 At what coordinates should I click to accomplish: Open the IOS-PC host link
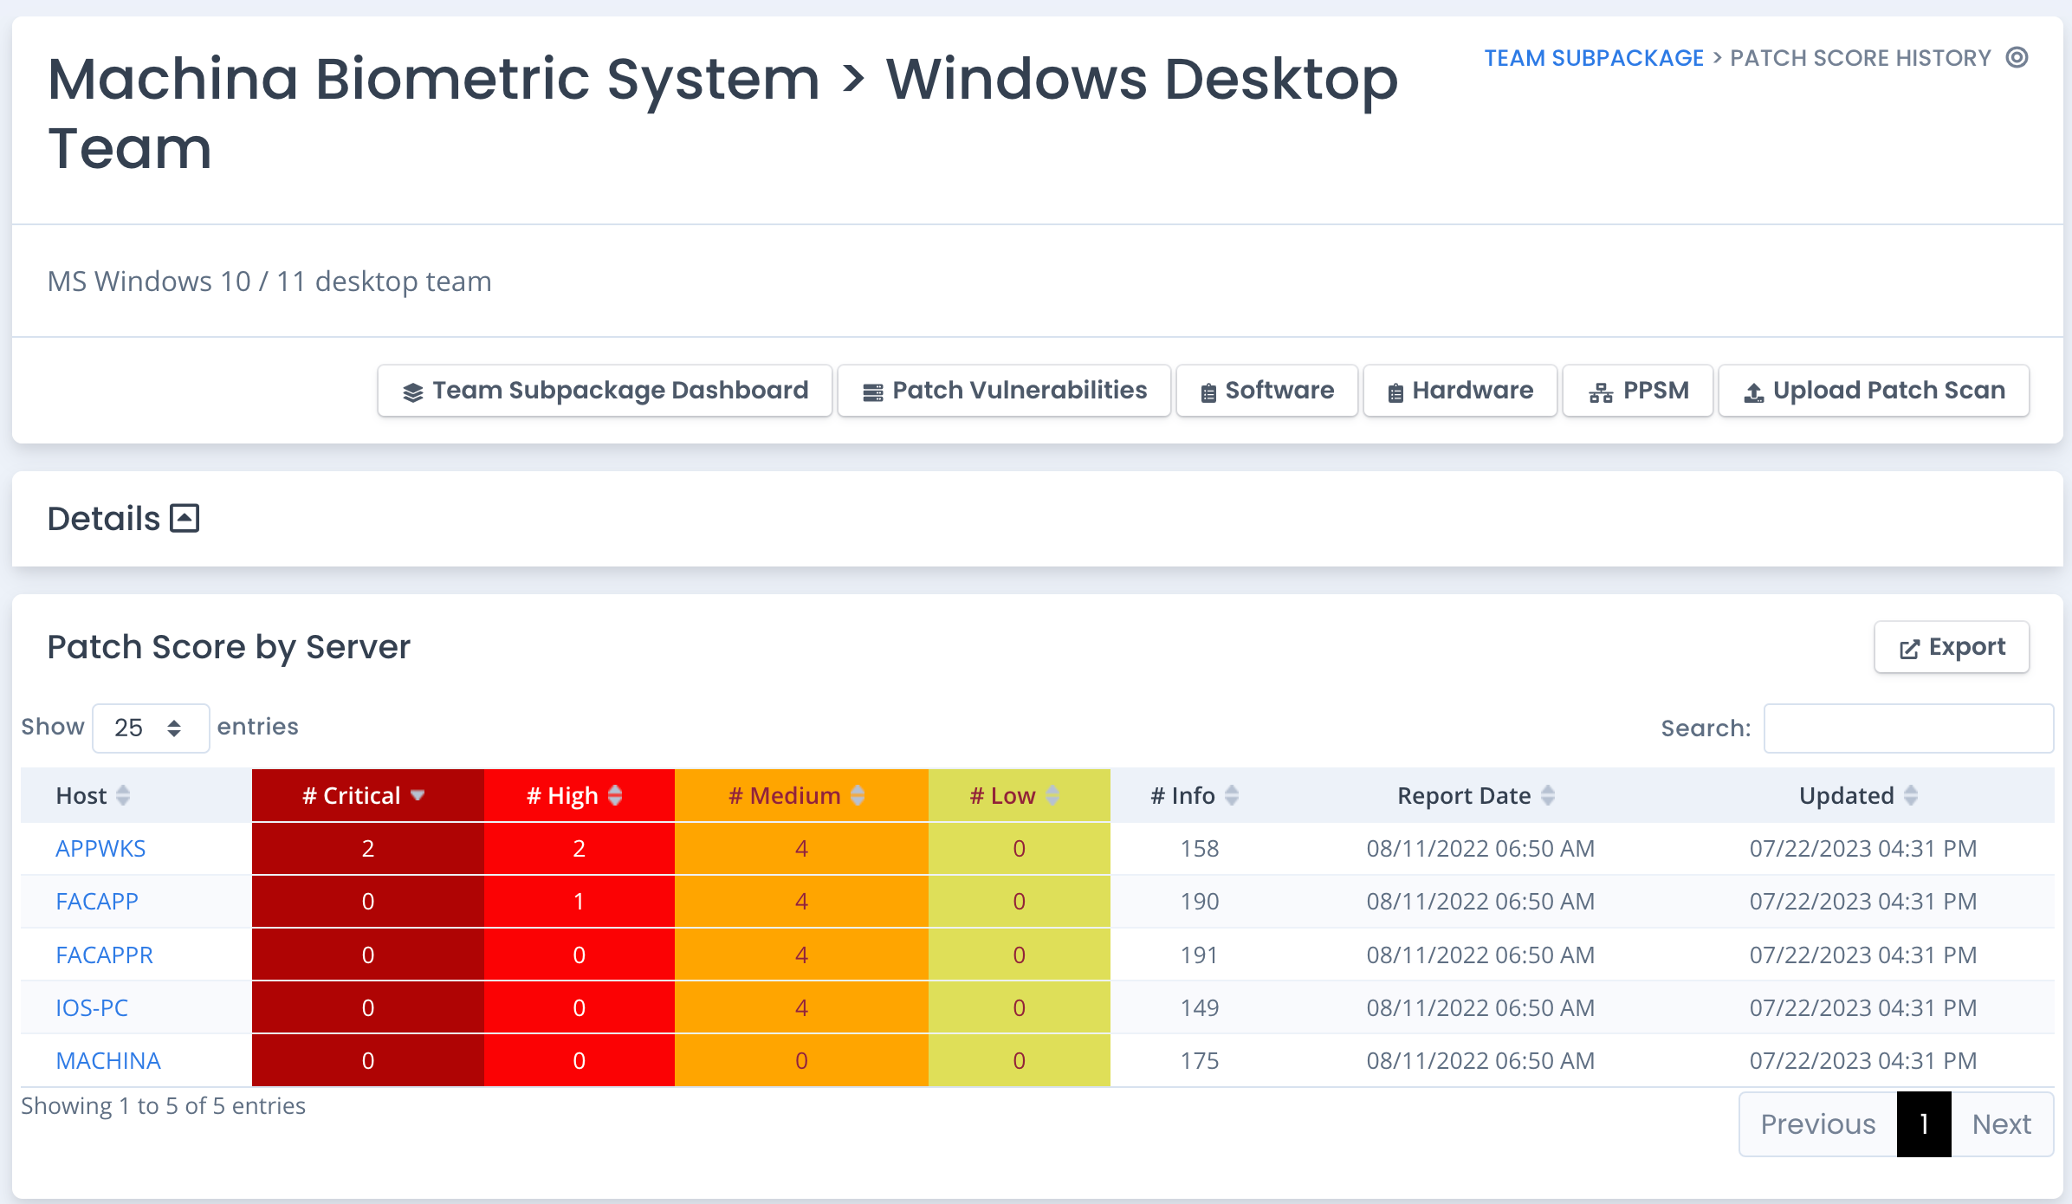pos(92,1007)
